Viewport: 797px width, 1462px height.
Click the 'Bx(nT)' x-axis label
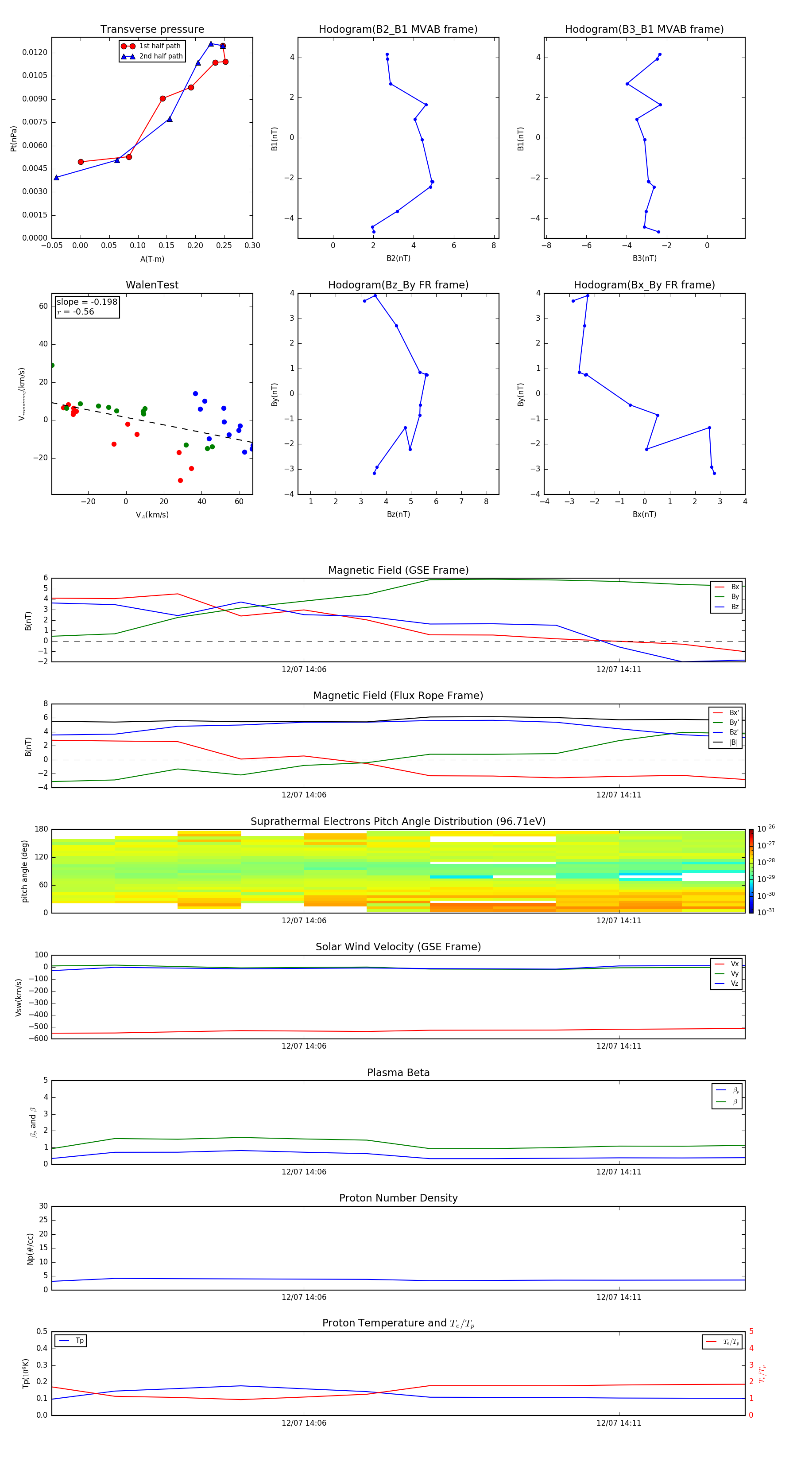(x=644, y=514)
